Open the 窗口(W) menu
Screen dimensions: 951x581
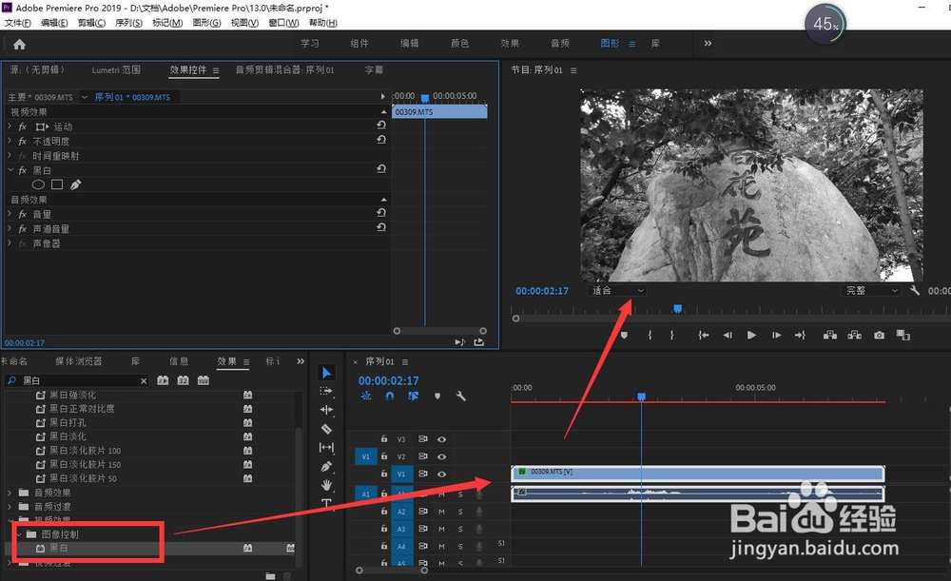(x=283, y=23)
